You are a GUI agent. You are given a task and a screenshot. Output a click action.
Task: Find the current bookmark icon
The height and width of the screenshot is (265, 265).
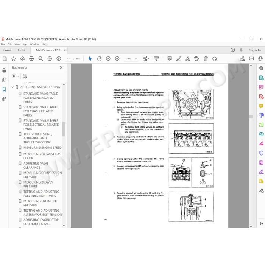(x=25, y=76)
